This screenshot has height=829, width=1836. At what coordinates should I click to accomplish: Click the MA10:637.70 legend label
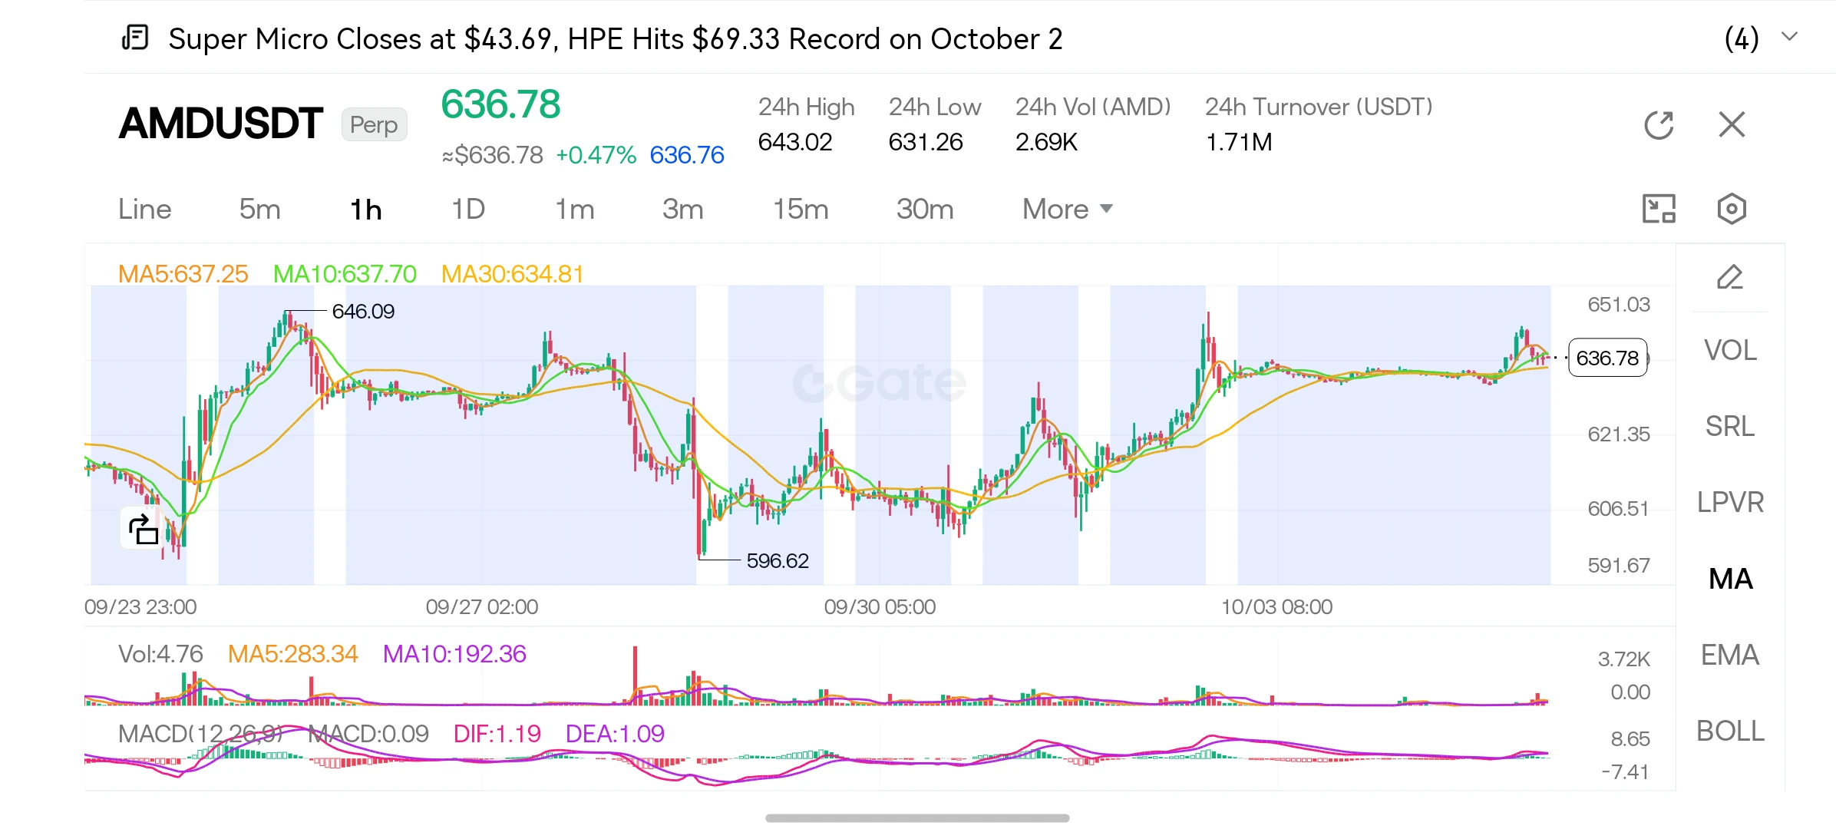(x=345, y=274)
